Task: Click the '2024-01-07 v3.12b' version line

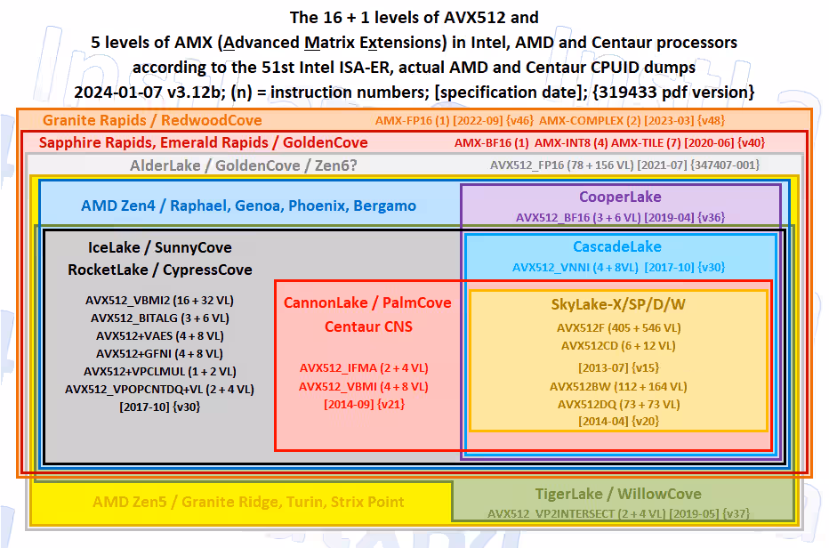Action: (414, 92)
